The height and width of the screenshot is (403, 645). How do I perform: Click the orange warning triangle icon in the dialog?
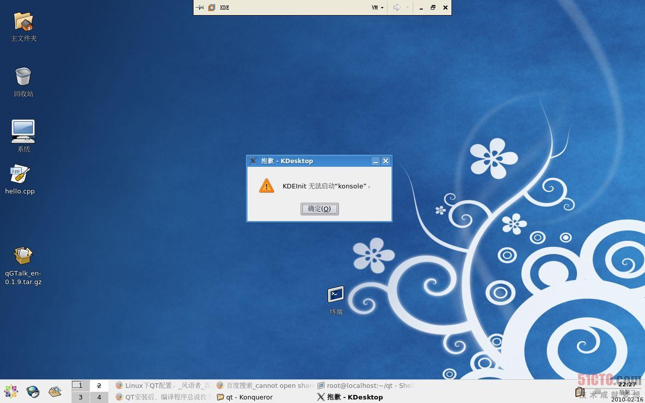pyautogui.click(x=267, y=185)
